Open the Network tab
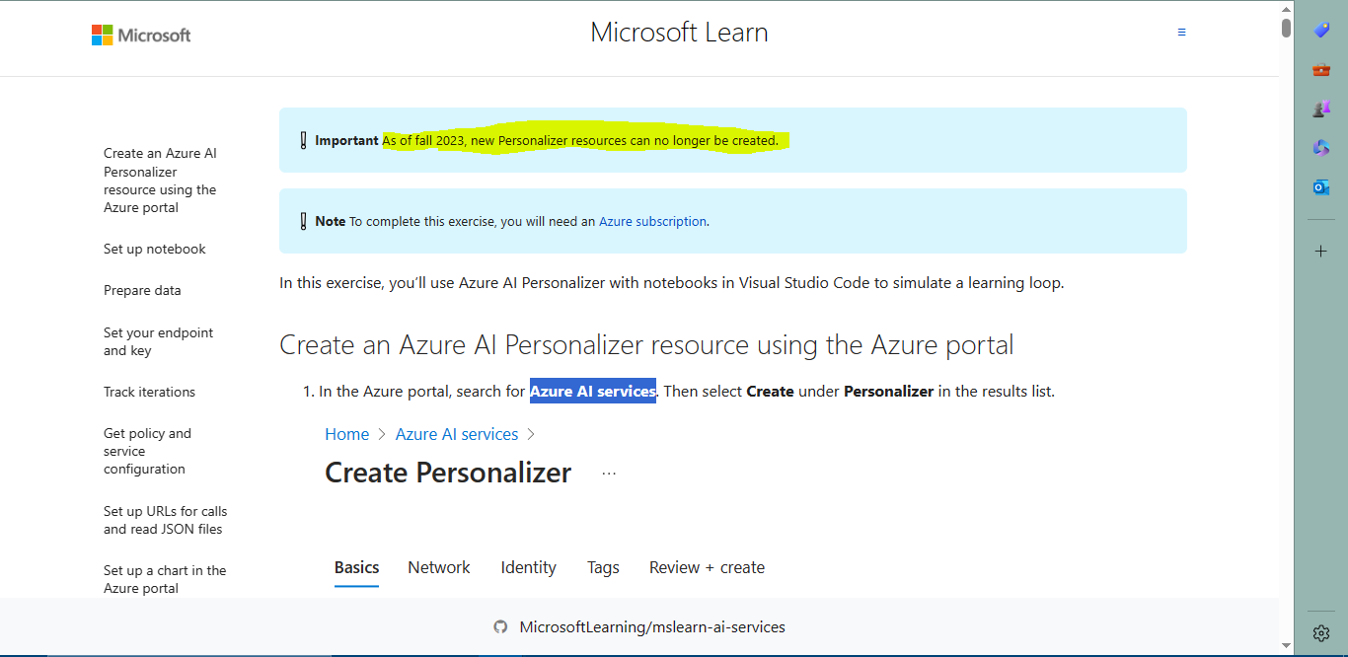 coord(439,568)
